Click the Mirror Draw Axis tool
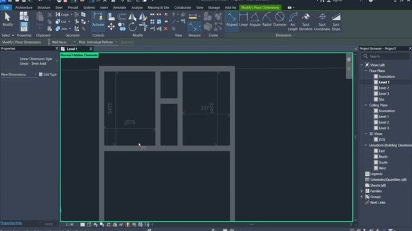Screen dimensions: 412x231 coord(143,17)
